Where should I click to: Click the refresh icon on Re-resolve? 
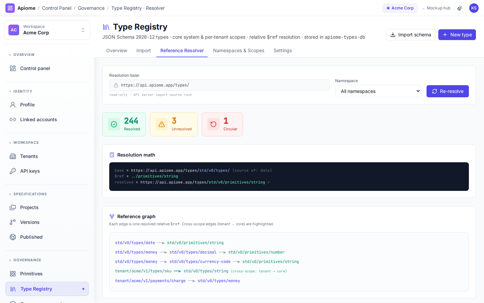[435, 91]
